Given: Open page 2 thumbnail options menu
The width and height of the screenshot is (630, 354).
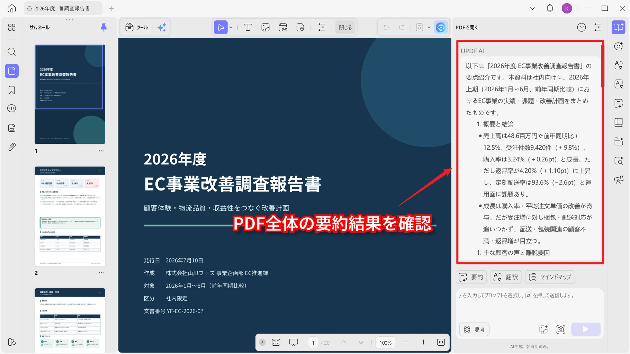Looking at the screenshot, I should click(x=101, y=273).
